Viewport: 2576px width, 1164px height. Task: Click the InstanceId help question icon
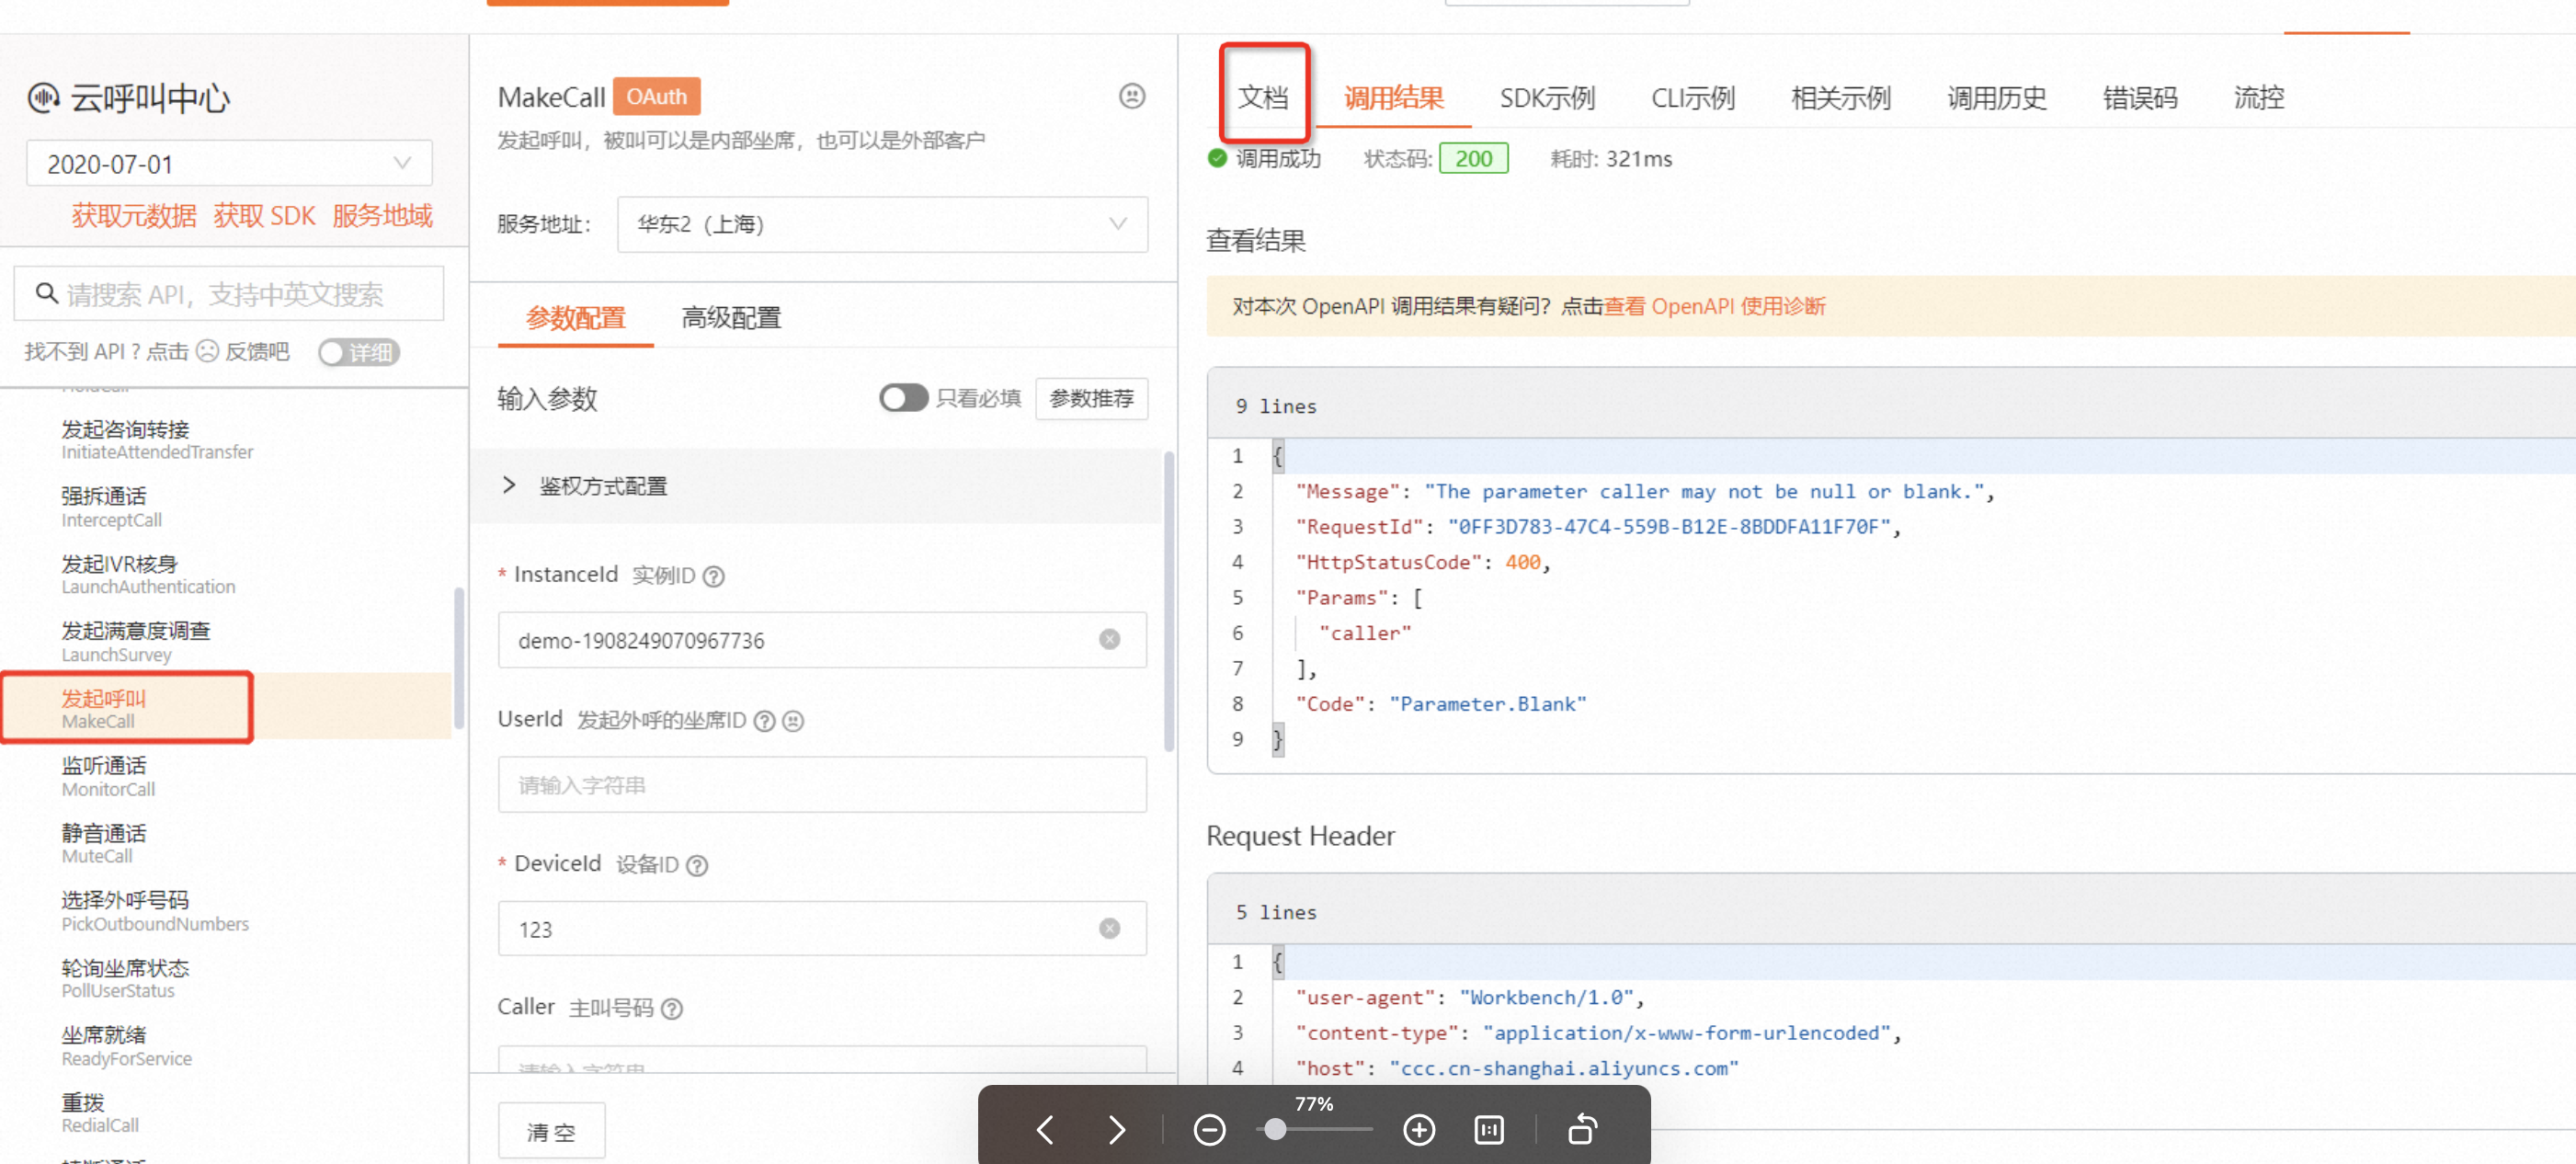coord(713,576)
